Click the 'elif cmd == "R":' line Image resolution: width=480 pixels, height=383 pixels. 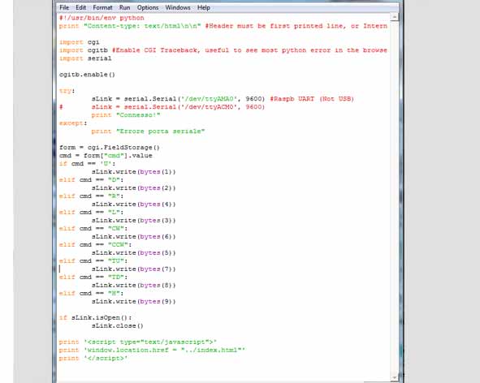[x=91, y=196]
